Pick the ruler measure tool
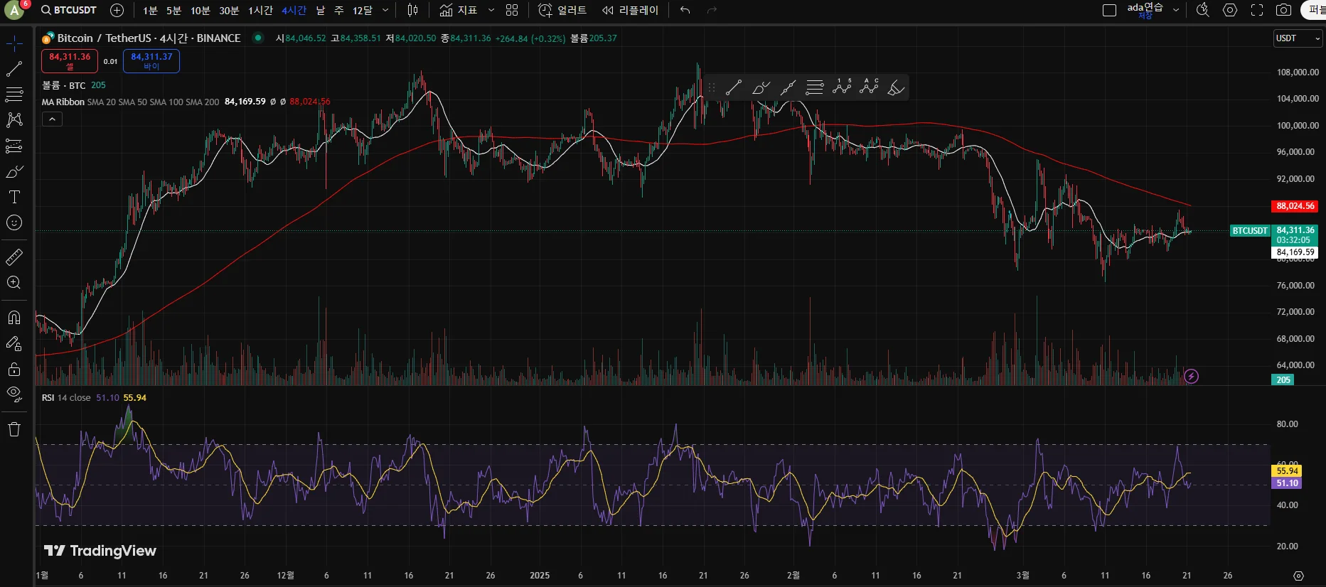This screenshot has width=1326, height=587. (14, 257)
